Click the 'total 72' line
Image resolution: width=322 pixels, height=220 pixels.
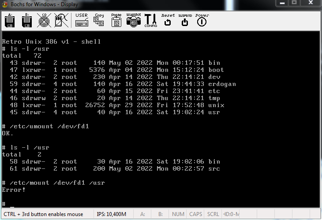tap(22, 56)
